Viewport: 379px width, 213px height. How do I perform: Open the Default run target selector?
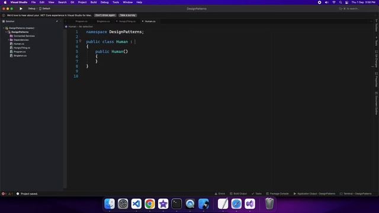pos(45,9)
